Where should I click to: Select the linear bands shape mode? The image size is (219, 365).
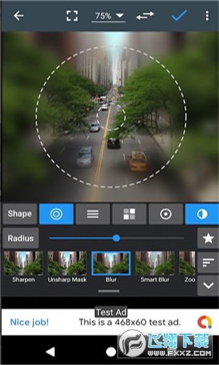pos(93,214)
